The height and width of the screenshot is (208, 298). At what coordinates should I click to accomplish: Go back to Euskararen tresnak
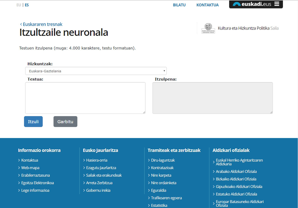pyautogui.click(x=42, y=24)
